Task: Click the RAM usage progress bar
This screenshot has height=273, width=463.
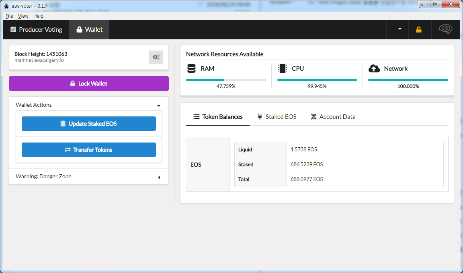Action: 226,80
